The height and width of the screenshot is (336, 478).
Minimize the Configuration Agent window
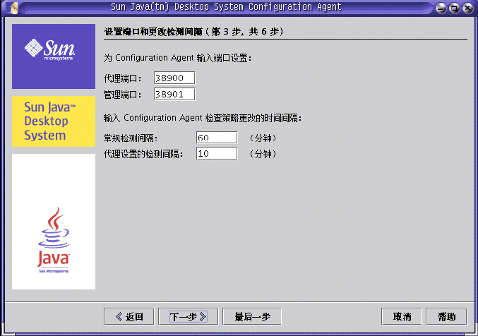[441, 8]
